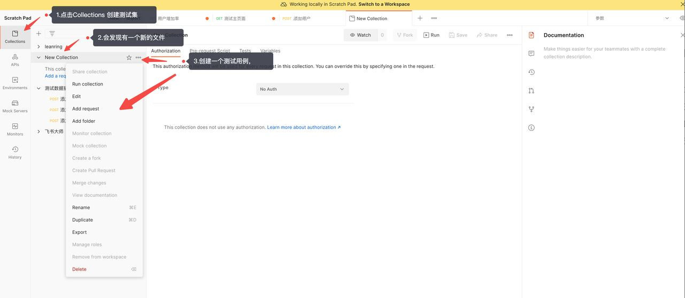Open the Comments icon in right sidebar

click(531, 54)
